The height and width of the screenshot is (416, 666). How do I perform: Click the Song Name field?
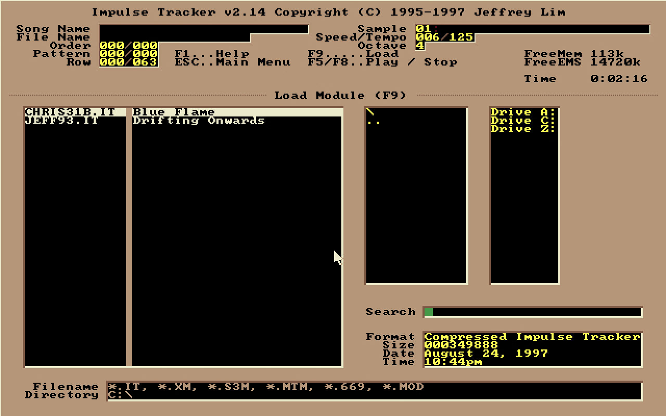pos(204,29)
